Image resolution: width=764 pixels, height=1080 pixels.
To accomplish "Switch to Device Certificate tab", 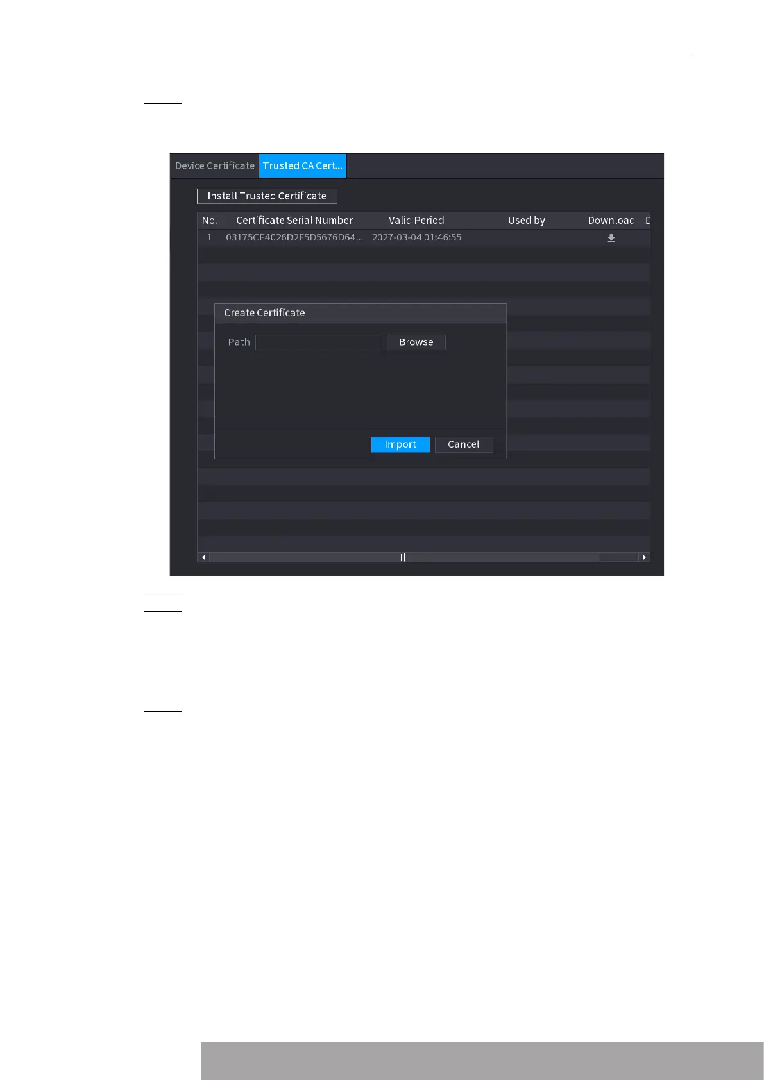I will [215, 165].
